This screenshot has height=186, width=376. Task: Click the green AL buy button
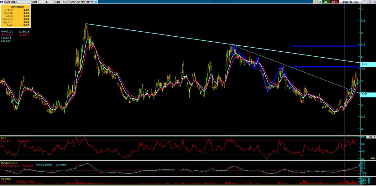click(326, 2)
